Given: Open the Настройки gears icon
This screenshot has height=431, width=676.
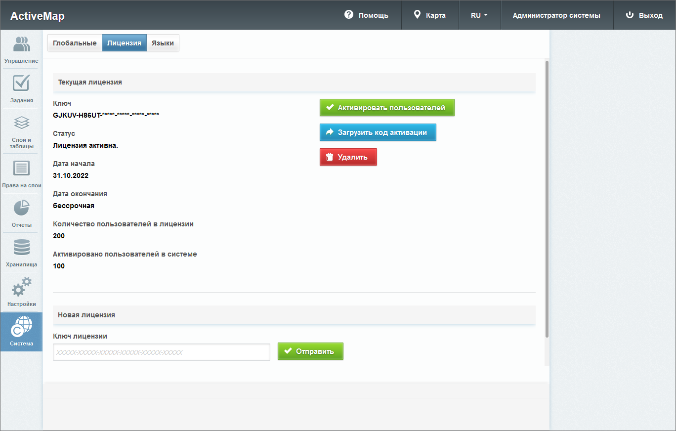Looking at the screenshot, I should (x=21, y=288).
